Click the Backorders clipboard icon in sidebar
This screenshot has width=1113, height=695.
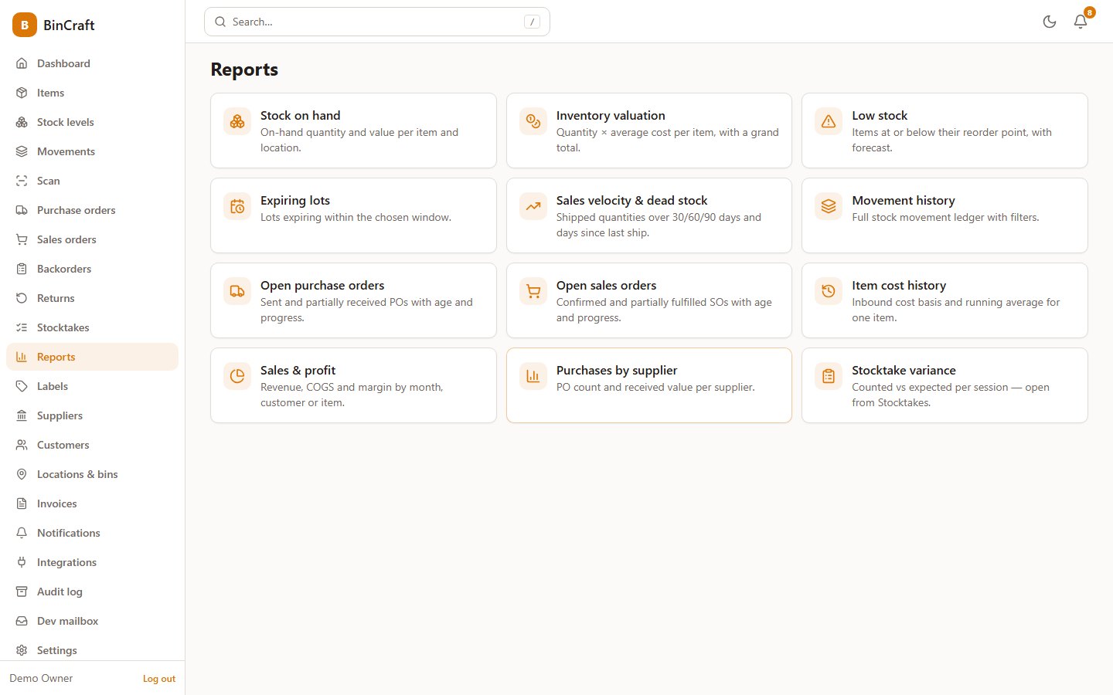click(22, 269)
